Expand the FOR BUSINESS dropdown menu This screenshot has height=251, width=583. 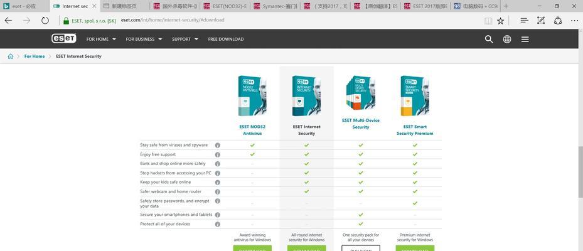[144, 39]
